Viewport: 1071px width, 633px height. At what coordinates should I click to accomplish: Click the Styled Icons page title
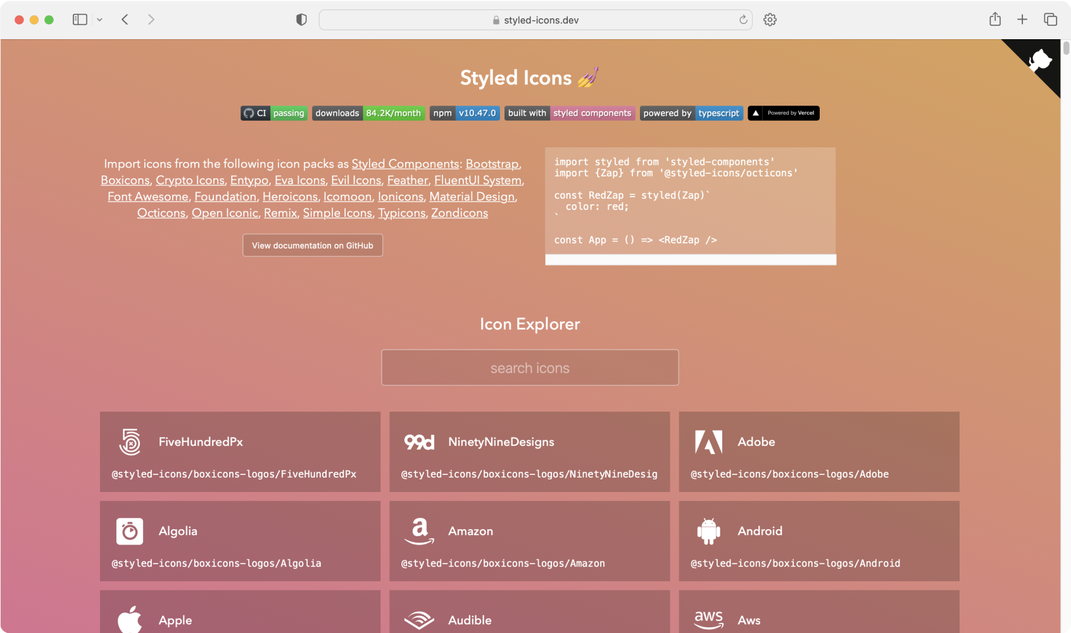coord(530,78)
